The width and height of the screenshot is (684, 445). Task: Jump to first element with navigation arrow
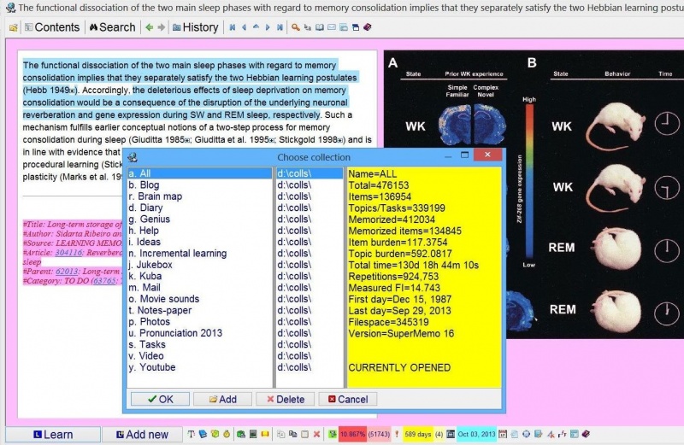[232, 27]
